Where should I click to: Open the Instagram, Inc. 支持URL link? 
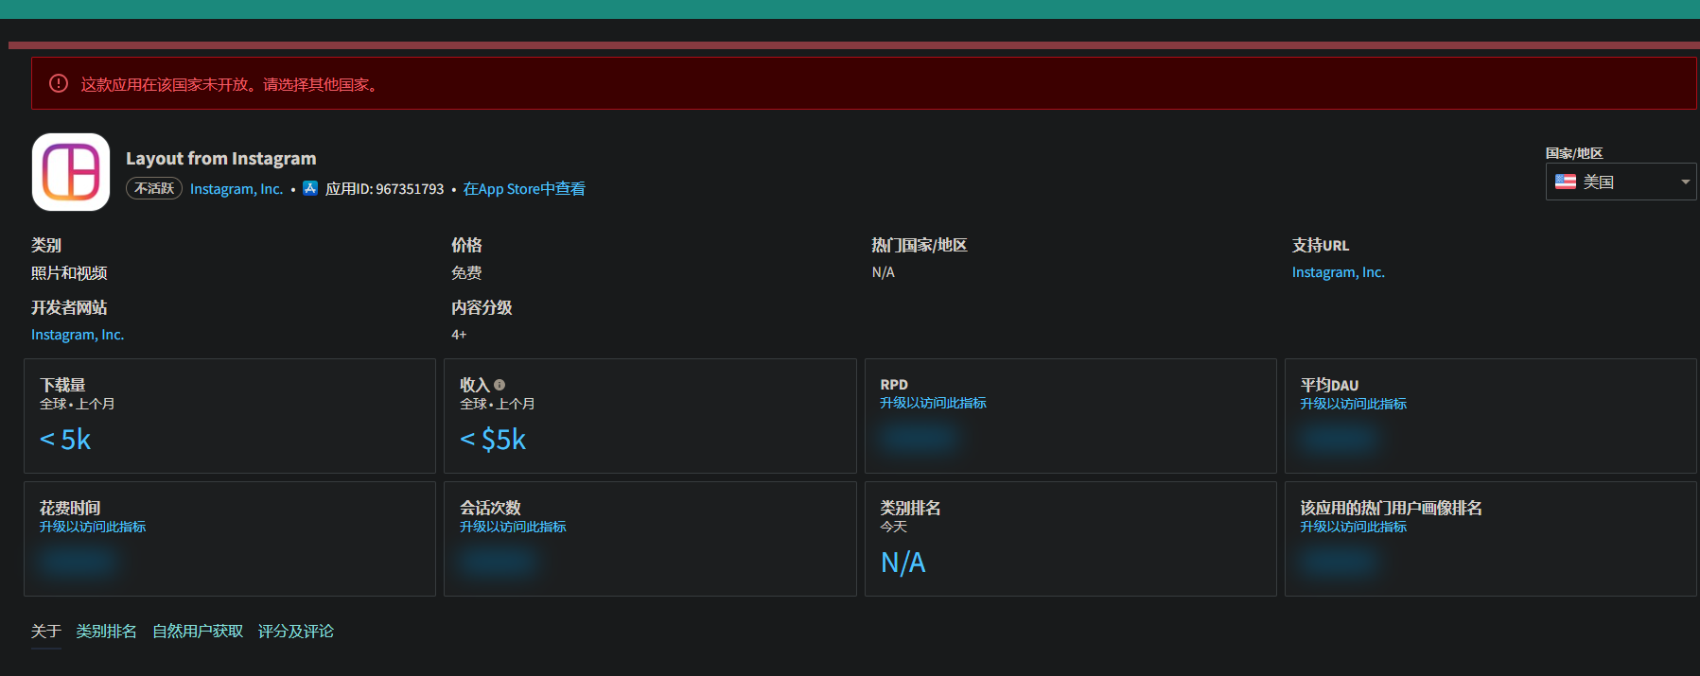(1338, 272)
